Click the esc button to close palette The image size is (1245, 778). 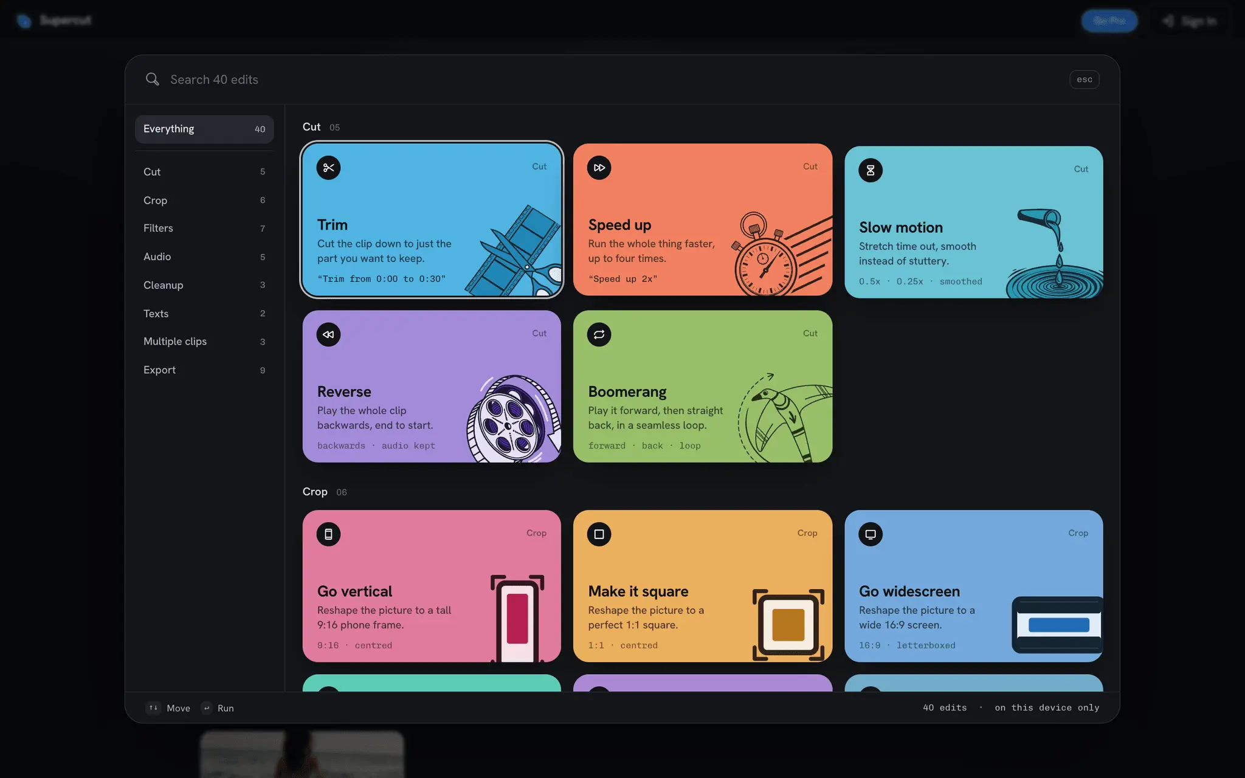point(1084,80)
